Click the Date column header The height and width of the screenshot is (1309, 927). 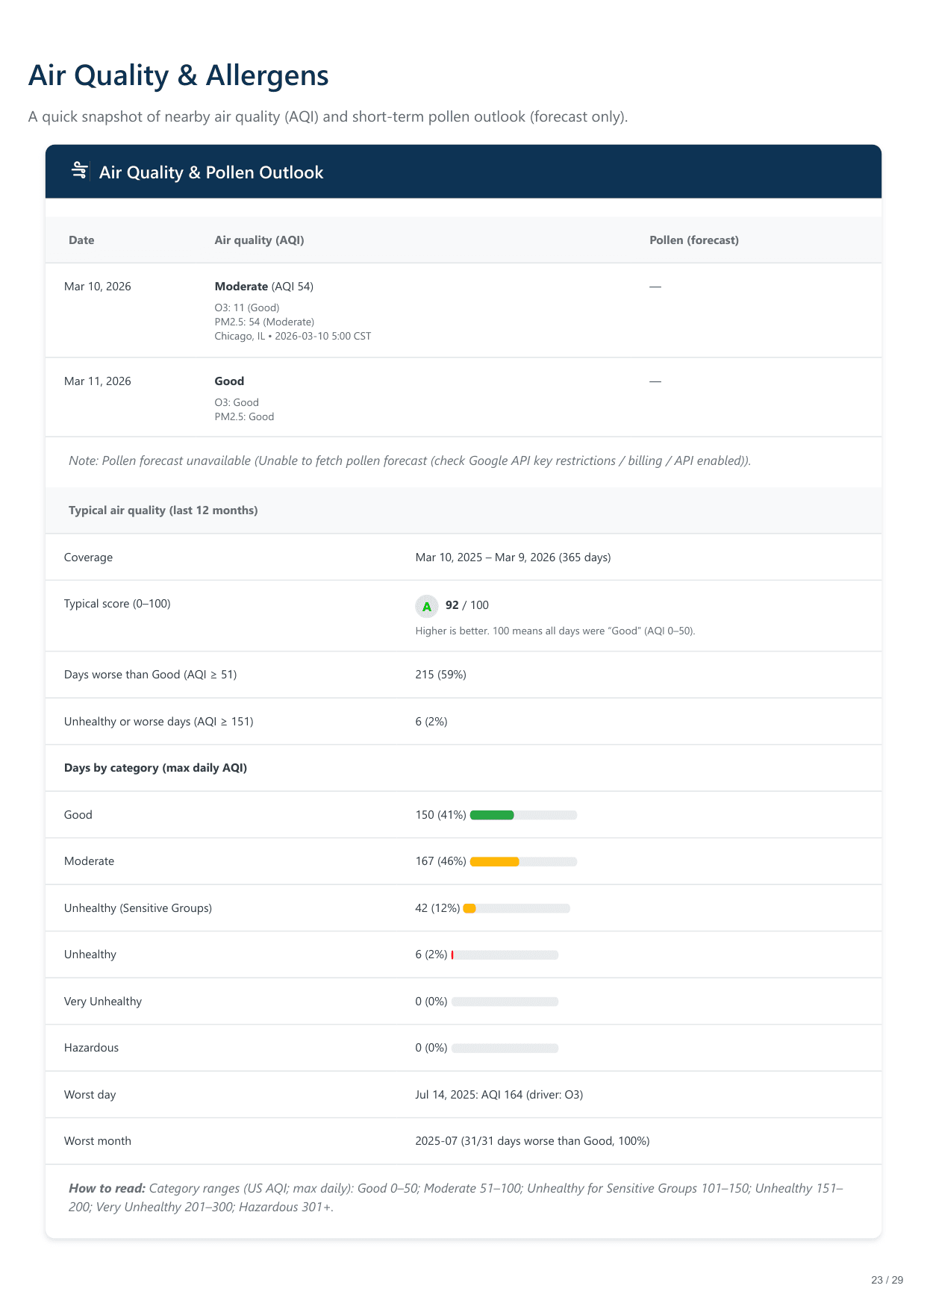click(x=81, y=240)
